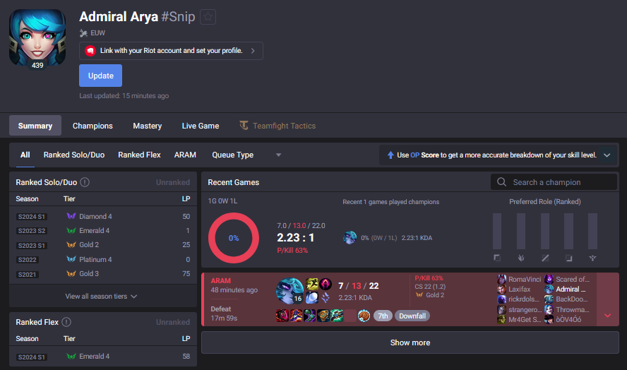
Task: Click the 7th rank badge
Action: point(383,316)
